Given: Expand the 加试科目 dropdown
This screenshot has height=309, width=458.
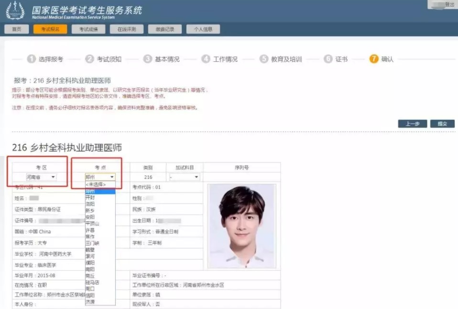Looking at the screenshot, I should pyautogui.click(x=184, y=177).
